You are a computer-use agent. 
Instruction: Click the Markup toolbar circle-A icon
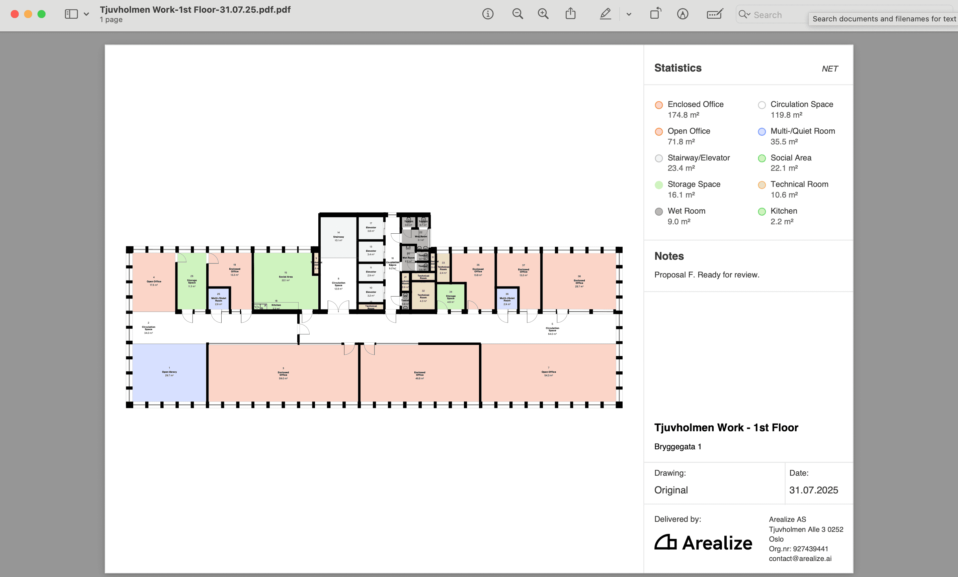coord(682,14)
